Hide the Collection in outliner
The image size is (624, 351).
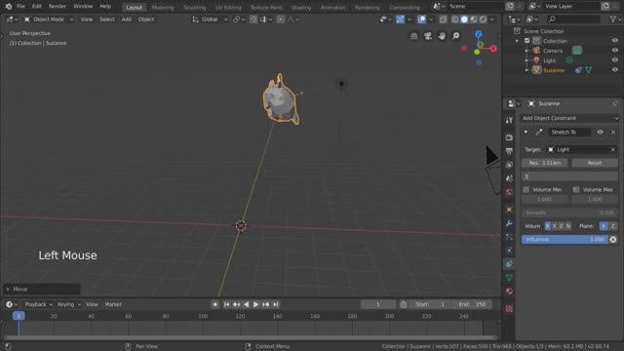tap(615, 41)
